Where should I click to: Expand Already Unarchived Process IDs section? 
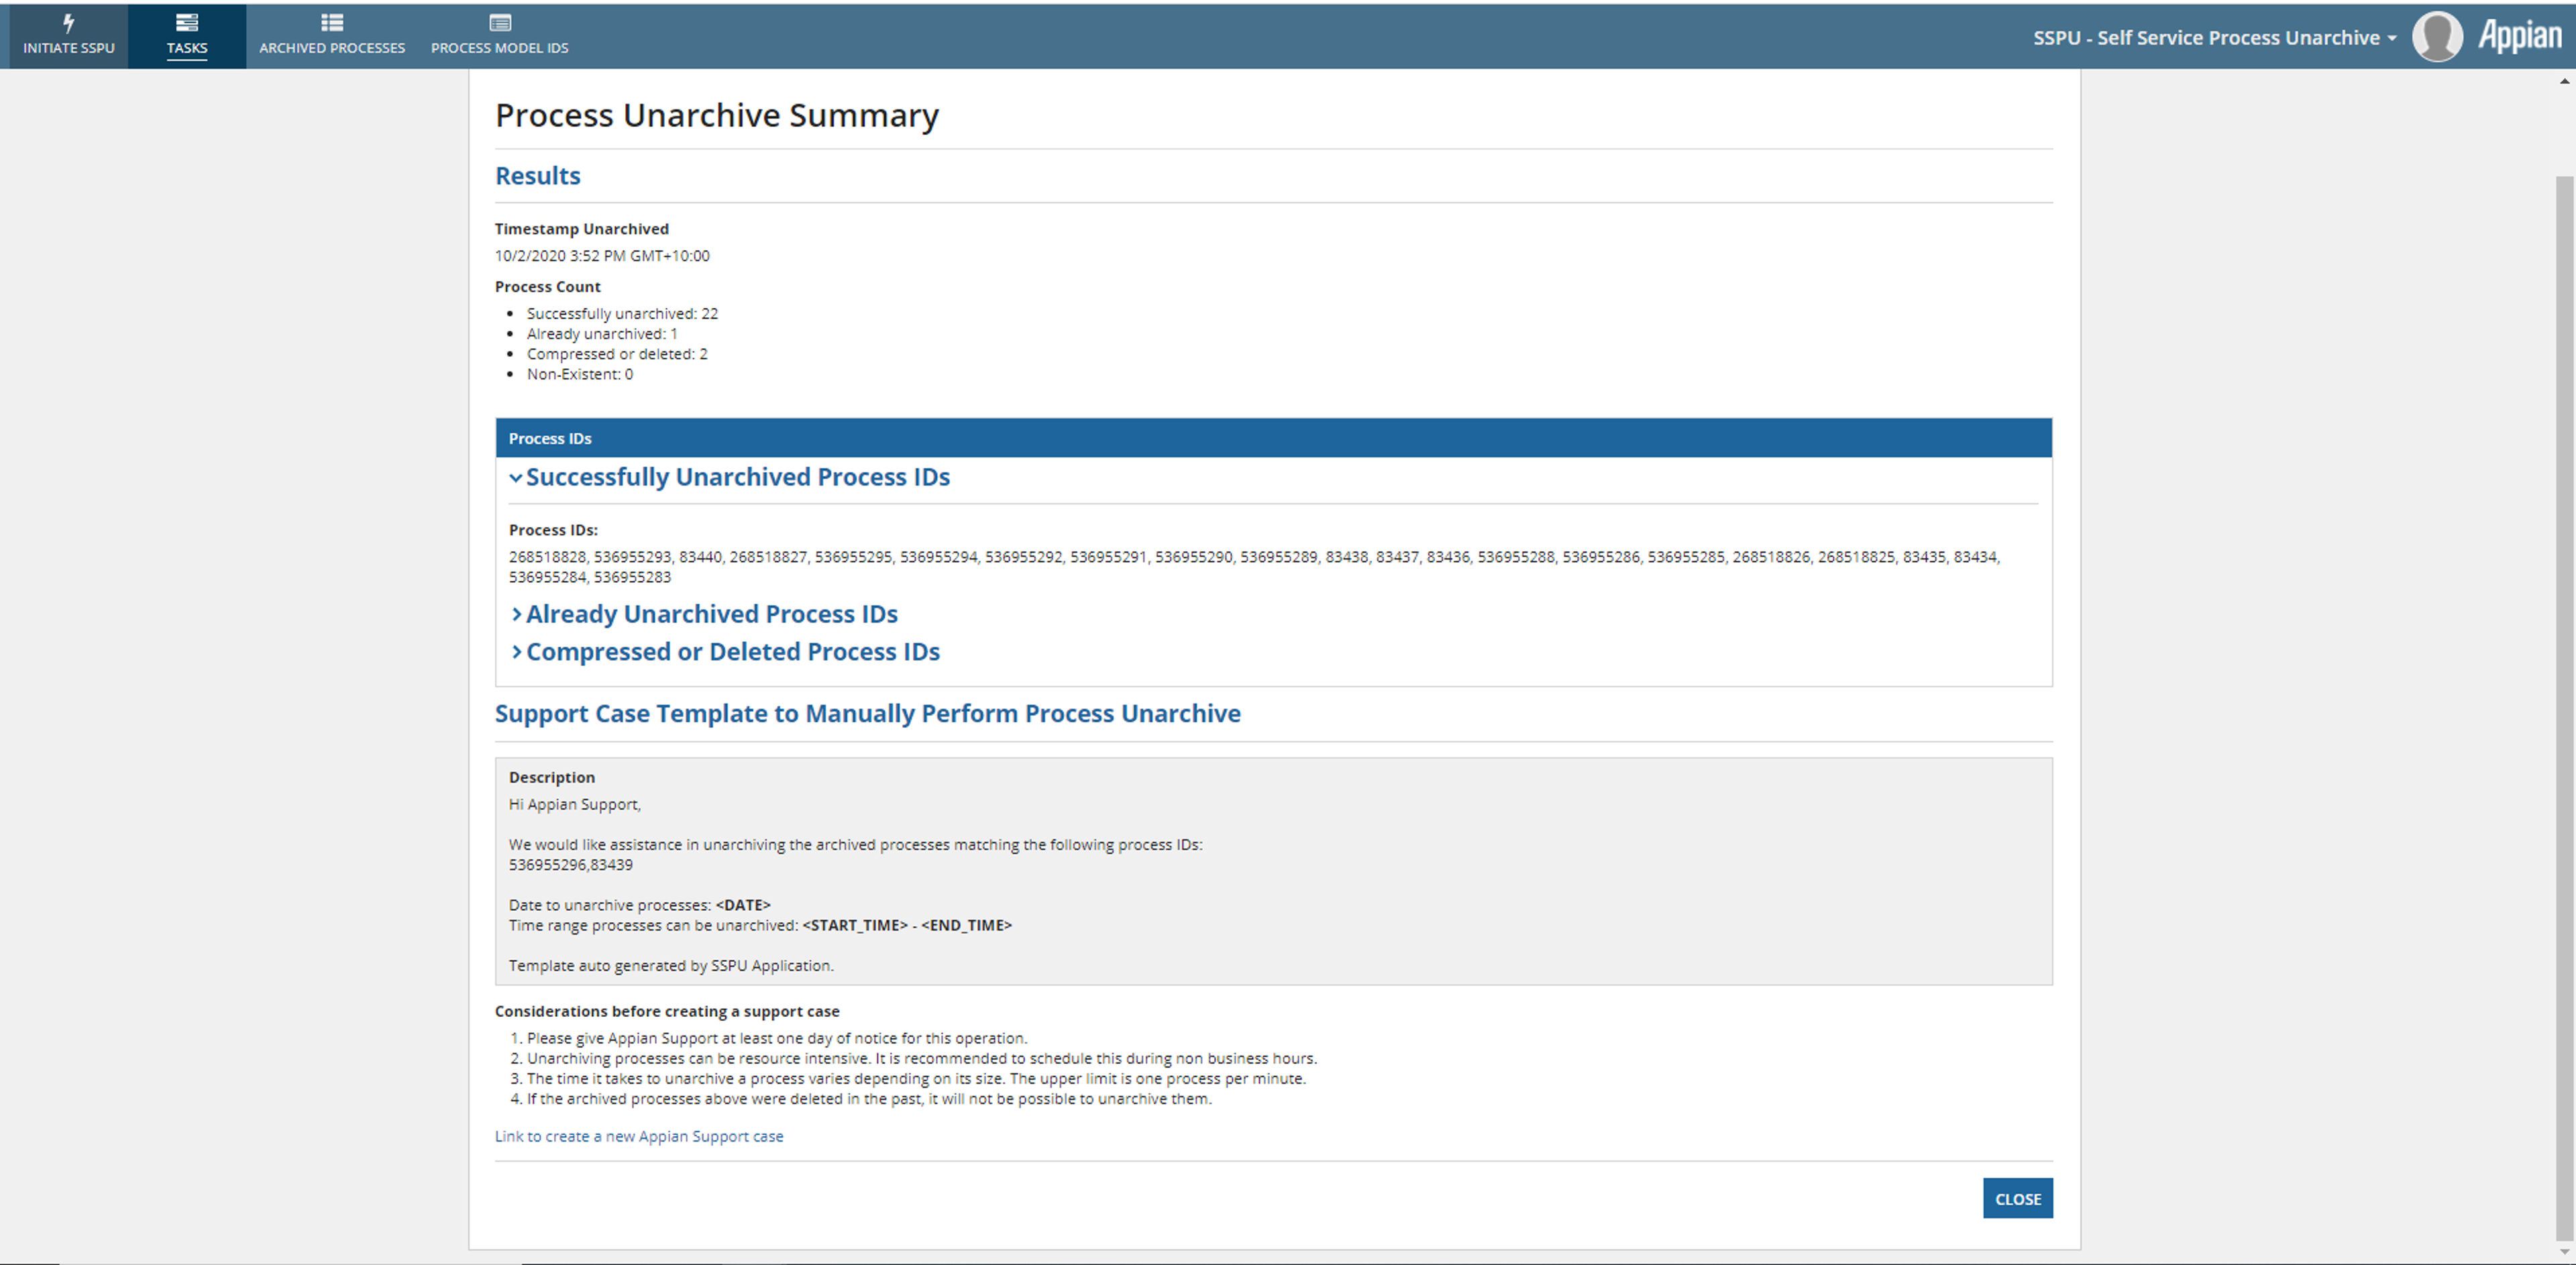tap(704, 614)
